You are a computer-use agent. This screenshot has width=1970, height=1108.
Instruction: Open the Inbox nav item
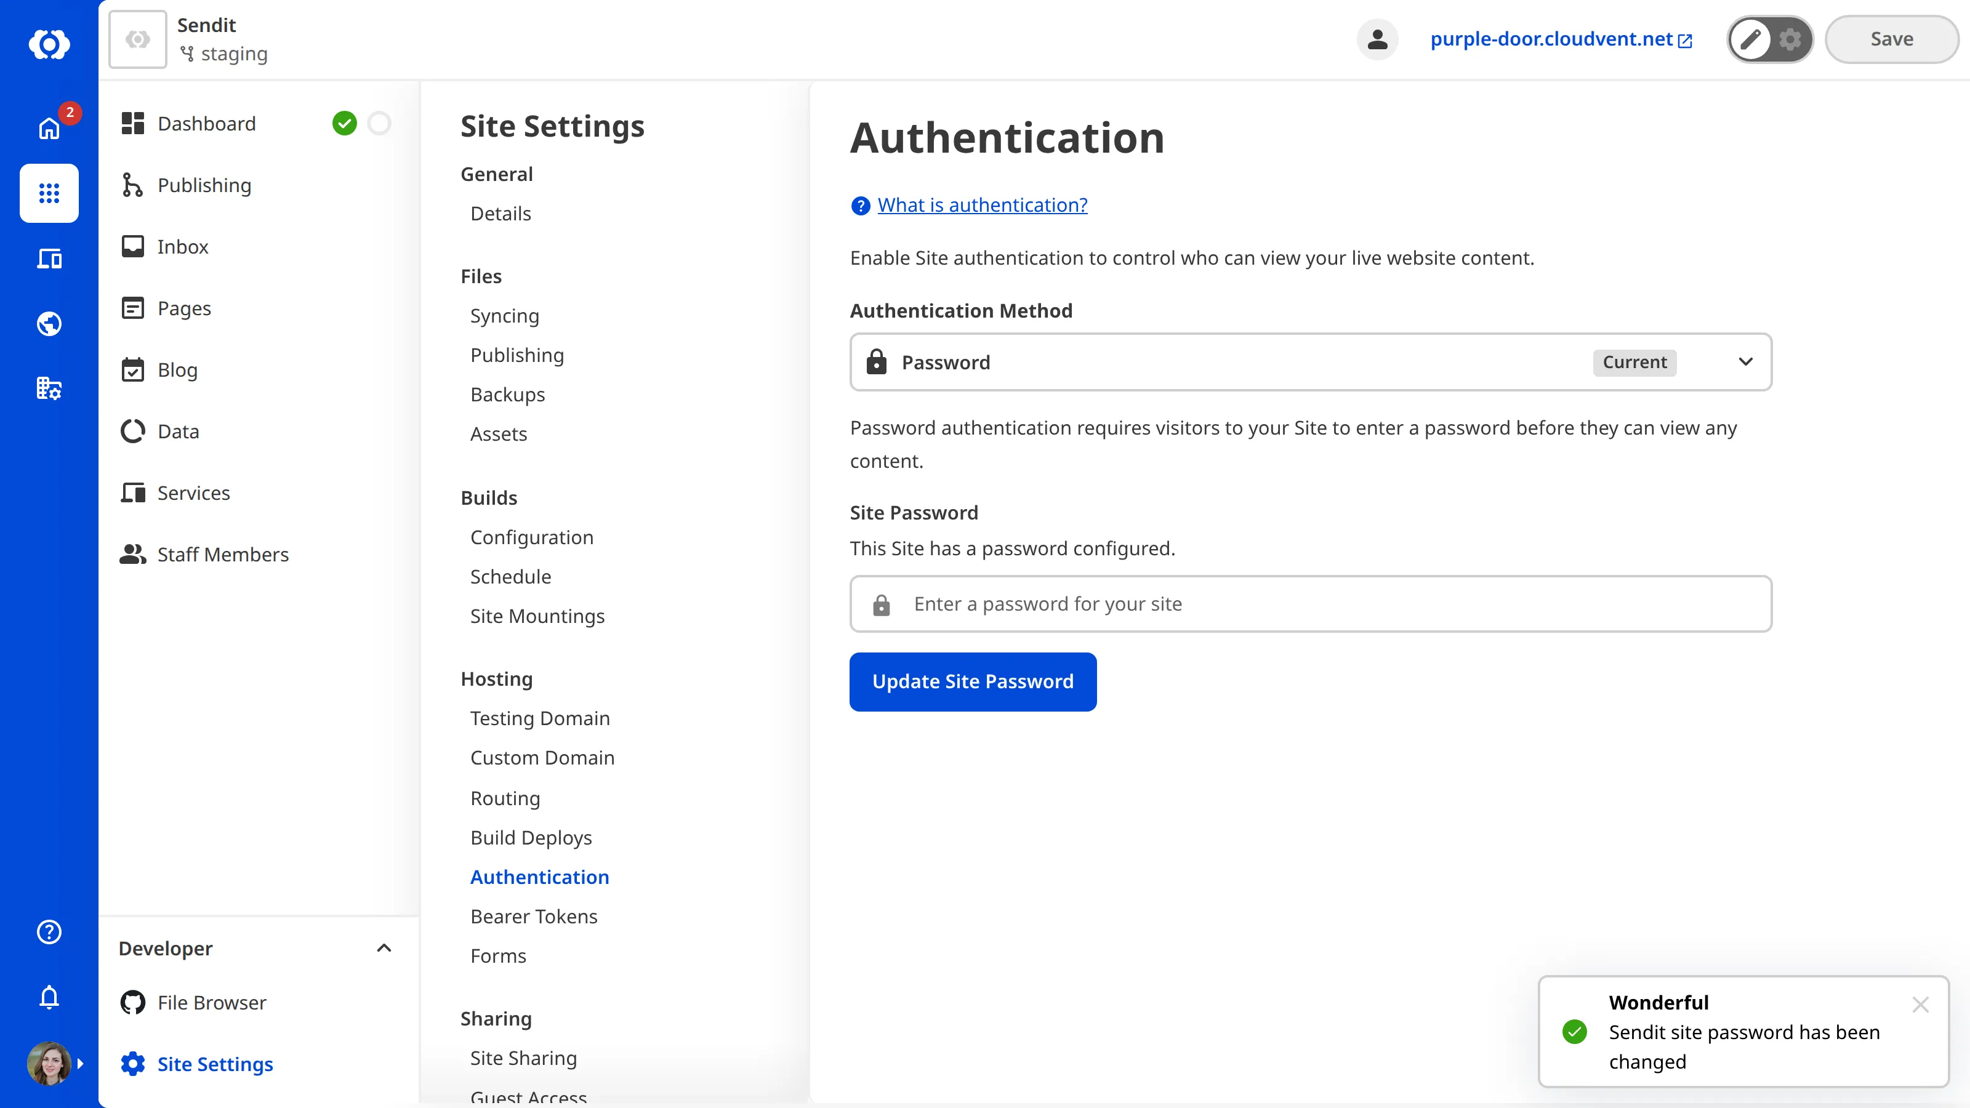pyautogui.click(x=182, y=246)
